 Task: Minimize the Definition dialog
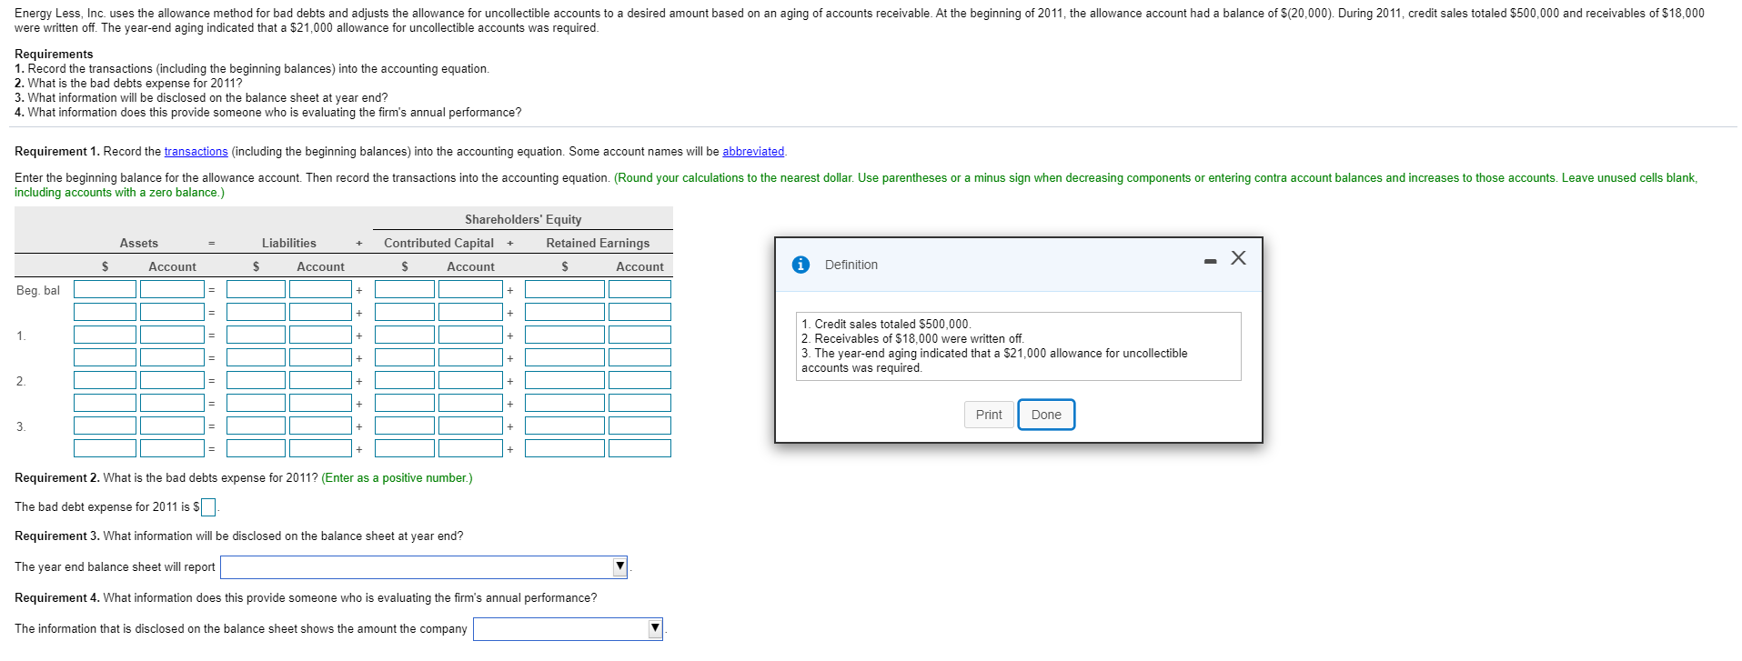point(1210,262)
